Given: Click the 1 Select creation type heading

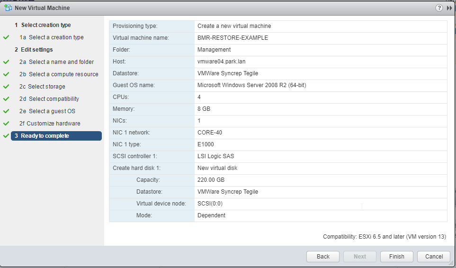Looking at the screenshot, I should [43, 25].
